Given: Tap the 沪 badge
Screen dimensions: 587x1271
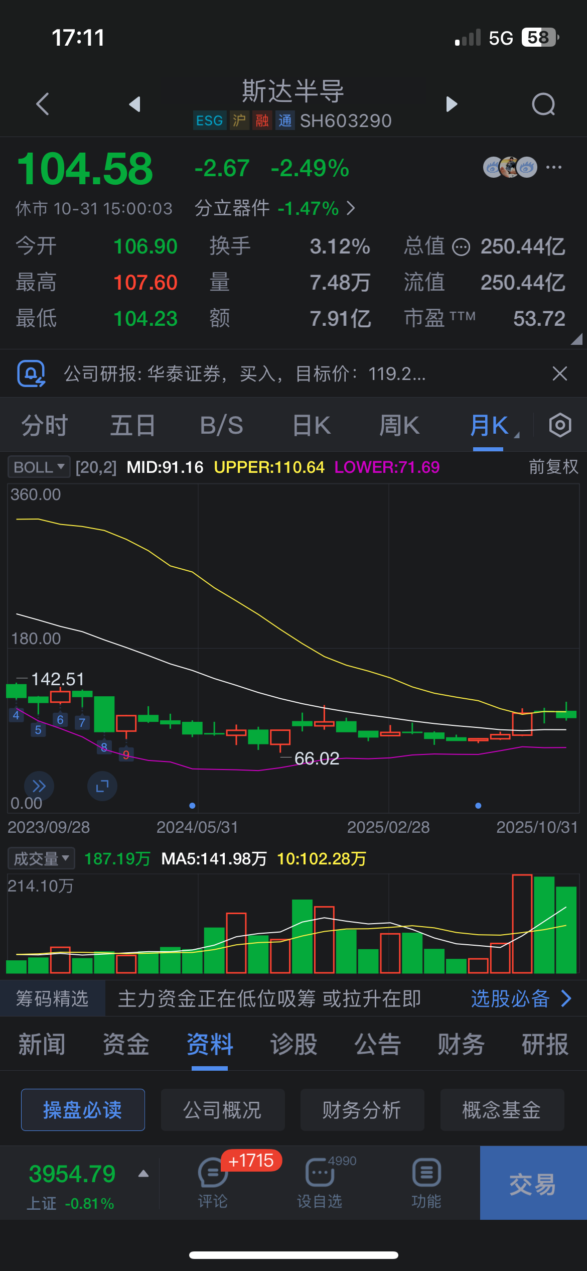Looking at the screenshot, I should [x=239, y=120].
